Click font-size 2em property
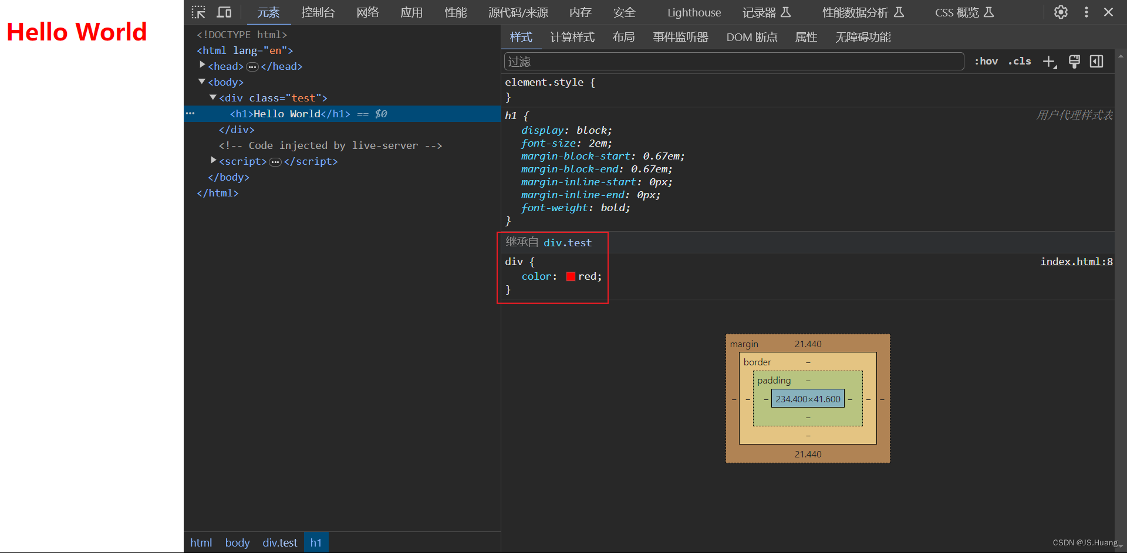 [566, 143]
